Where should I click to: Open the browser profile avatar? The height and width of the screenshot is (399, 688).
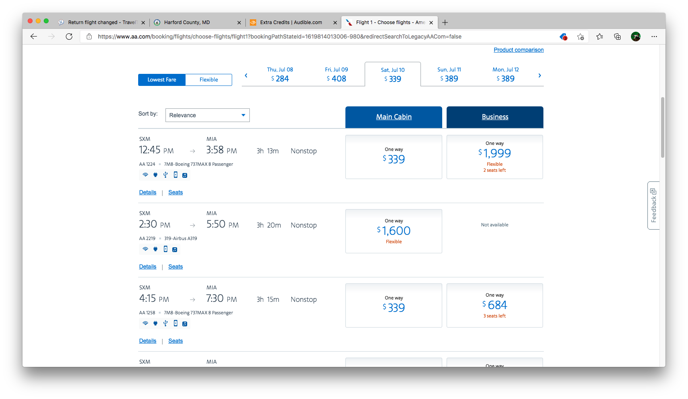pos(635,37)
